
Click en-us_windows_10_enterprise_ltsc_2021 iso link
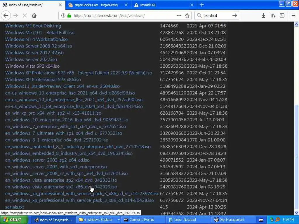click(70, 93)
